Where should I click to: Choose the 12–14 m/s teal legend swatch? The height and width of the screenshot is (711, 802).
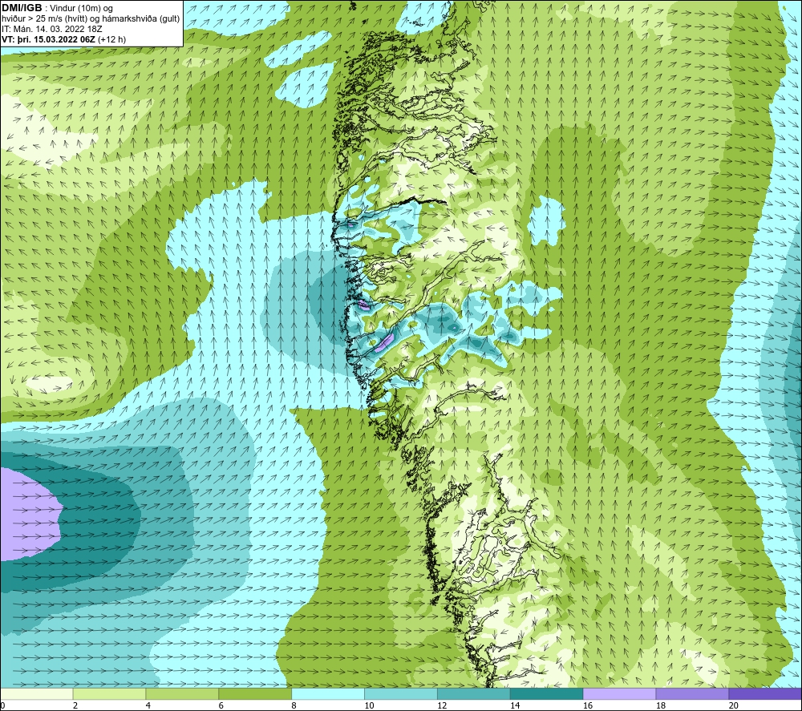(474, 693)
